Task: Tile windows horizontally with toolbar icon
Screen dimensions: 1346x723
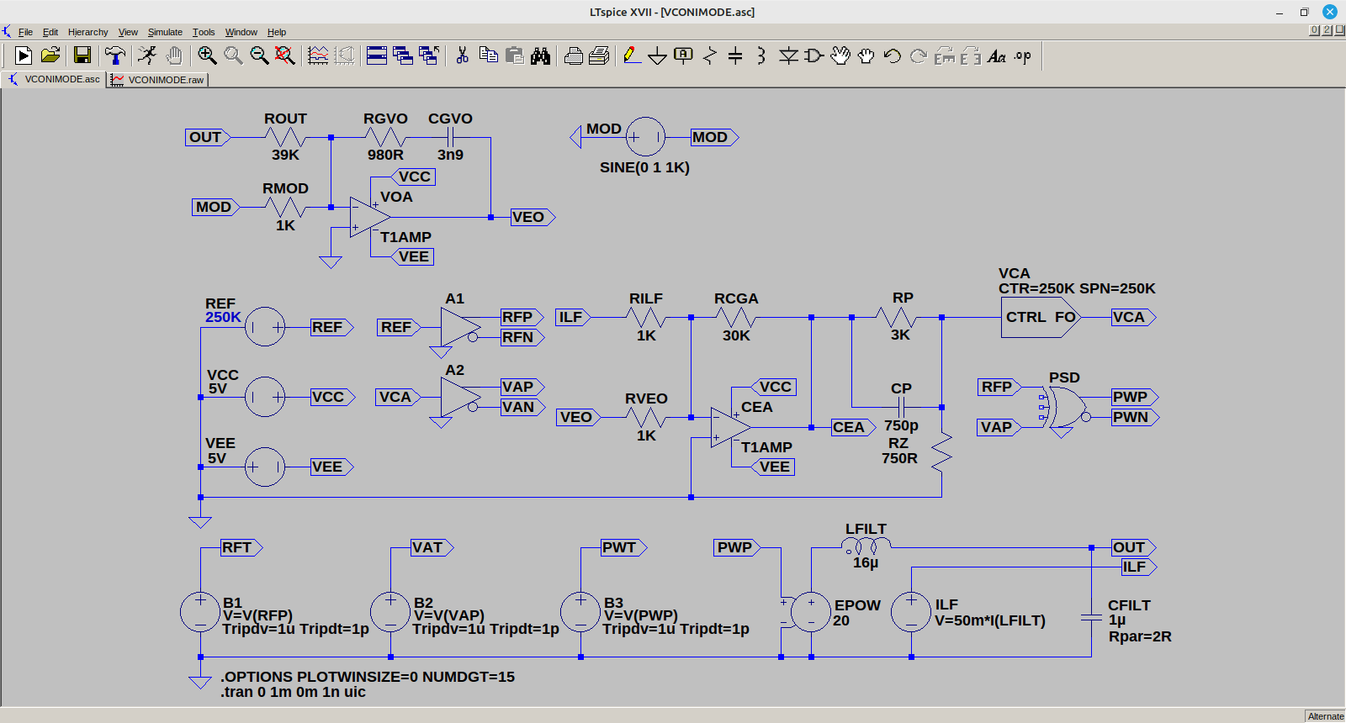Action: pos(377,55)
